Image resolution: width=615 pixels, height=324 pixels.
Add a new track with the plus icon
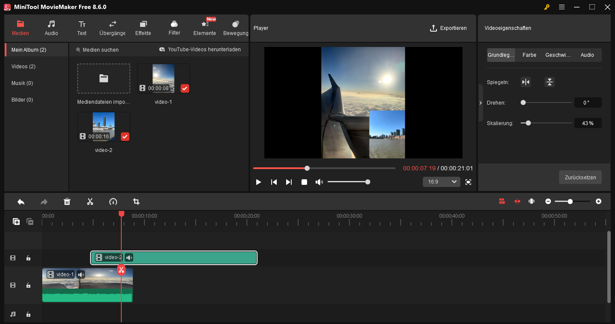click(16, 222)
